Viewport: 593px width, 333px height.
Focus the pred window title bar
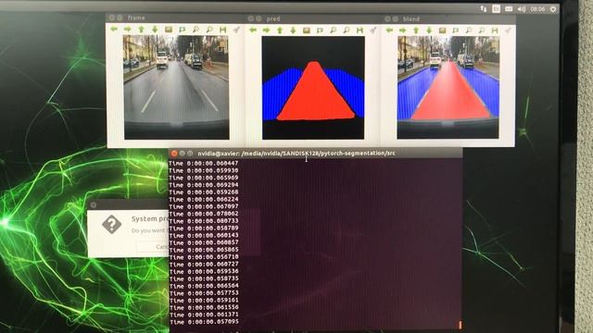313,18
